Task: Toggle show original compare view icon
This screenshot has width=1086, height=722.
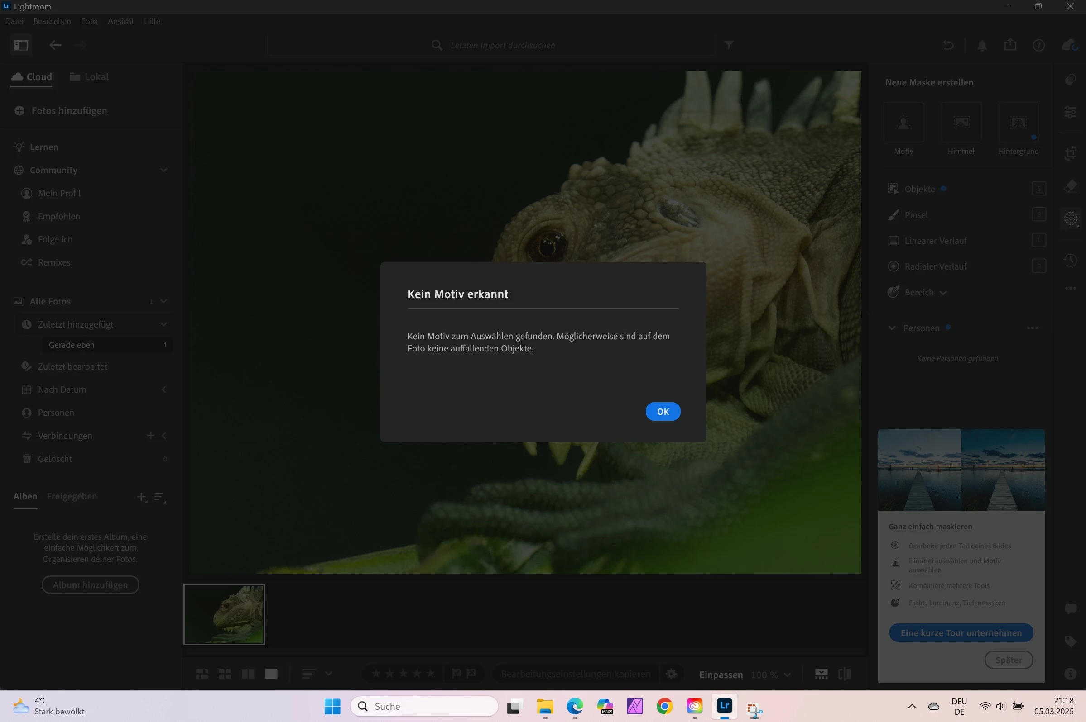Action: (x=844, y=674)
